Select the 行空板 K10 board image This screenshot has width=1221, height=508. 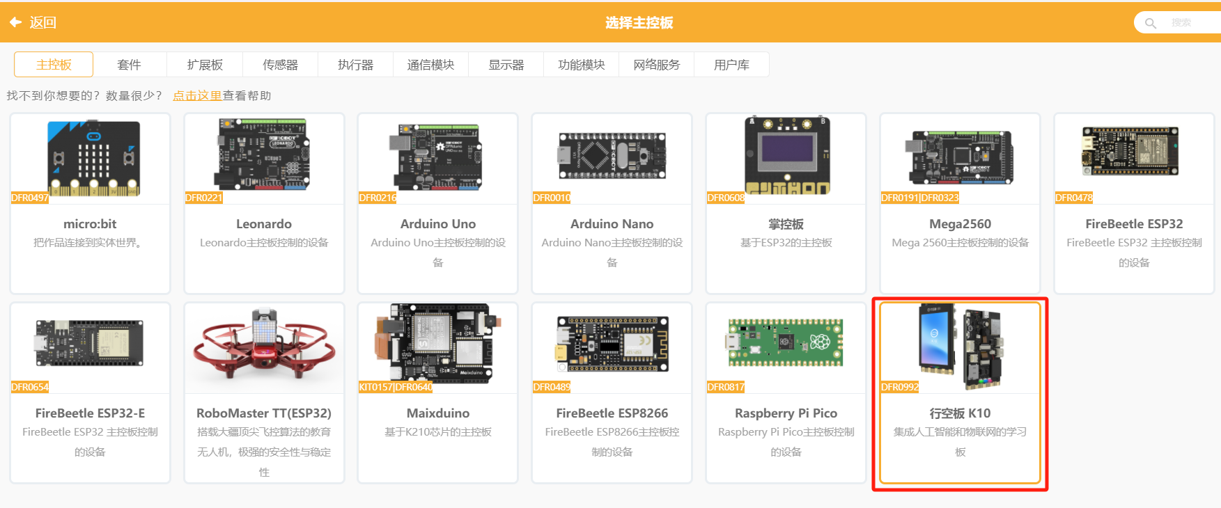[x=961, y=346]
